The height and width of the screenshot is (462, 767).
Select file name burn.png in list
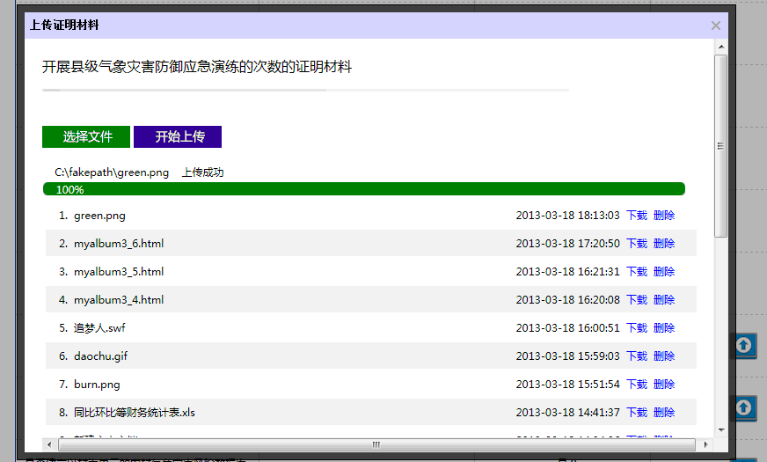pos(97,385)
